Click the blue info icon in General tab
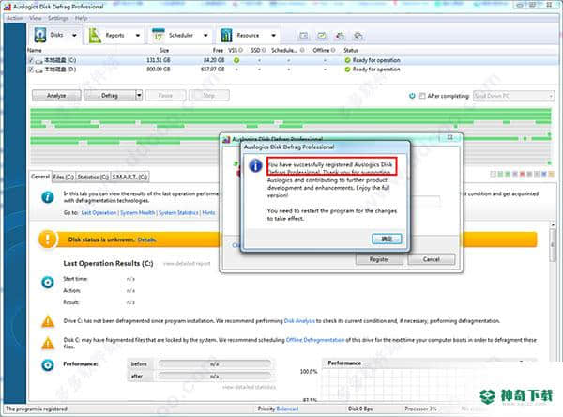The height and width of the screenshot is (417, 563). pyautogui.click(x=48, y=197)
